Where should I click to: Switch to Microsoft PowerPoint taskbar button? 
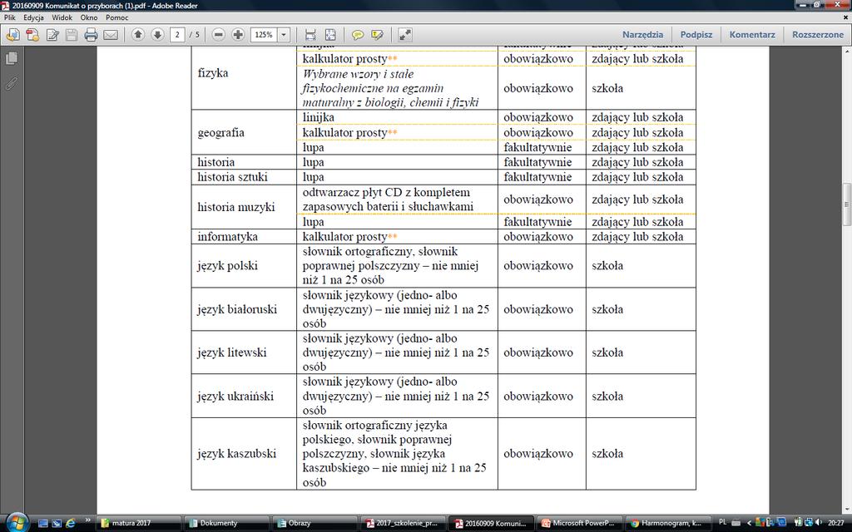pos(579,524)
